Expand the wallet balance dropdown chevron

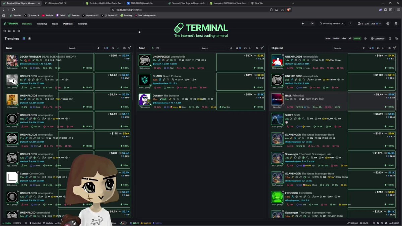[380, 24]
